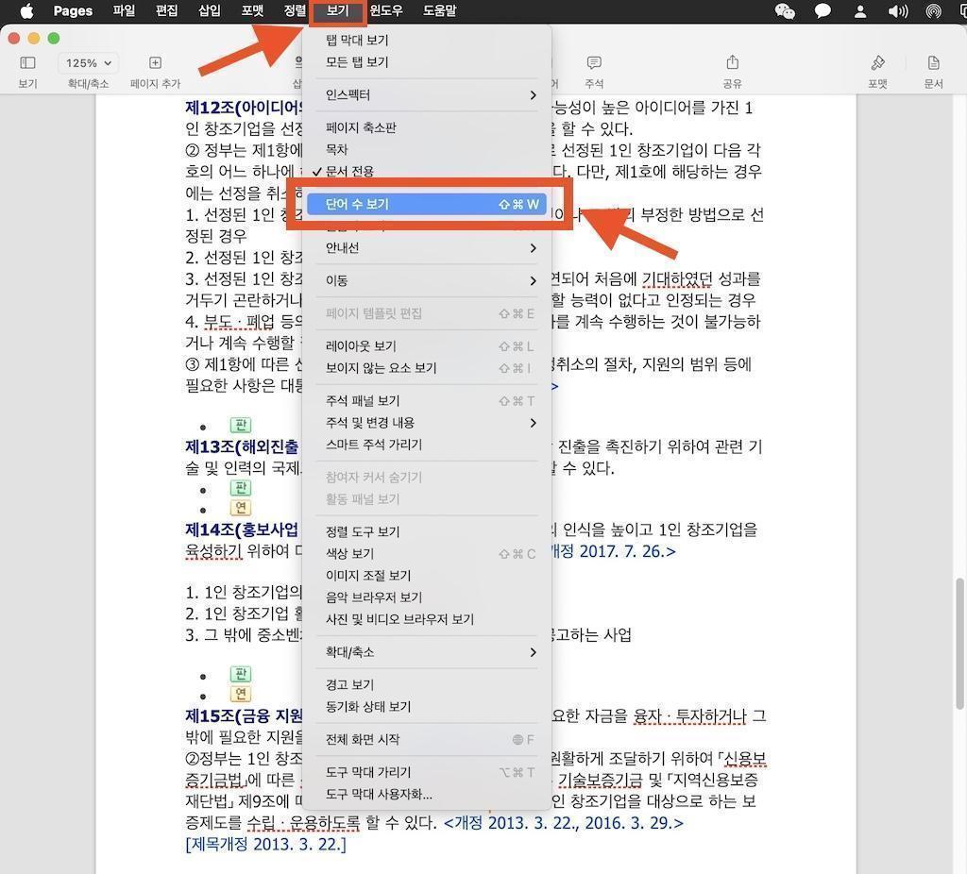967x874 pixels.
Task: Expand 주석 및 변경 내용 submenu
Action: pos(427,423)
